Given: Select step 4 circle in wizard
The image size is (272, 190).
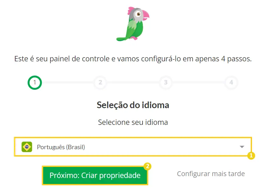Looking at the screenshot, I should [231, 83].
